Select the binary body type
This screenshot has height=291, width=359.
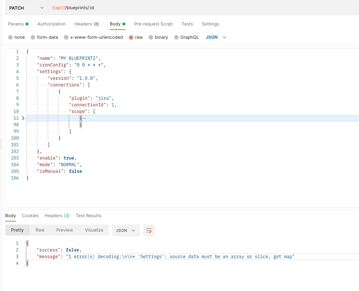coord(158,37)
